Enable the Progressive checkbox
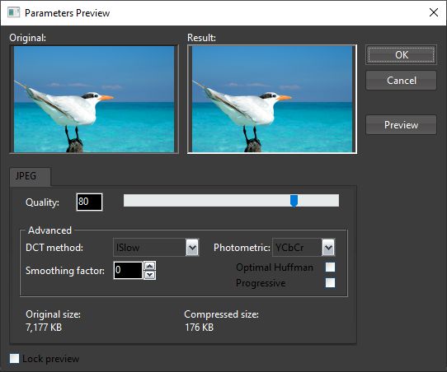This screenshot has width=447, height=372. 330,282
